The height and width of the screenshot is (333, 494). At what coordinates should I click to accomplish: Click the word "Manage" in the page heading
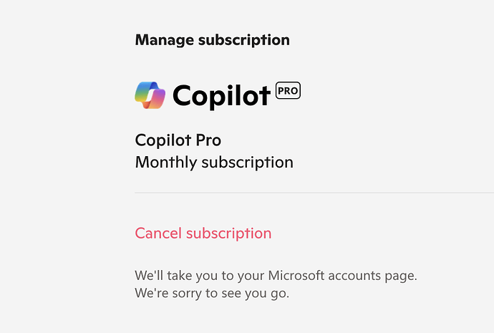(165, 40)
